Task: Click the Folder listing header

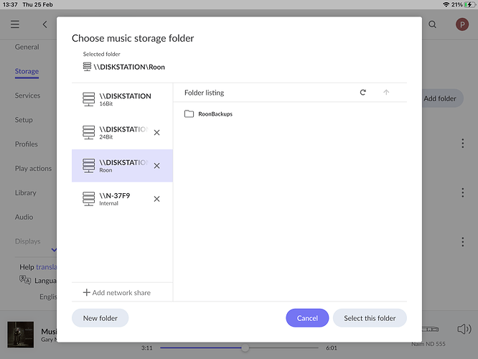Action: pyautogui.click(x=205, y=93)
